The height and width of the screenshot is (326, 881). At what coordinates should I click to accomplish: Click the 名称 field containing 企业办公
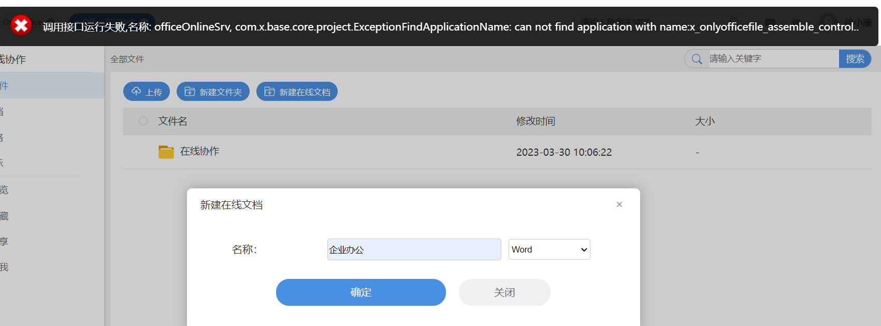click(x=414, y=249)
